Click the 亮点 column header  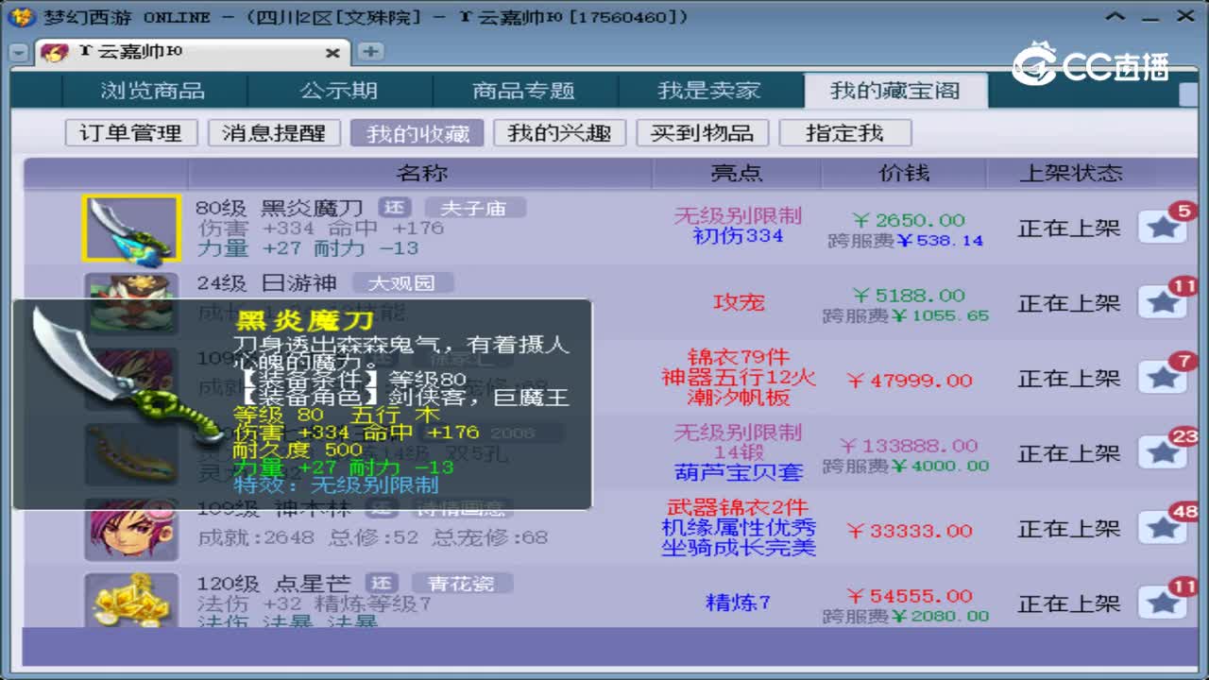737,173
